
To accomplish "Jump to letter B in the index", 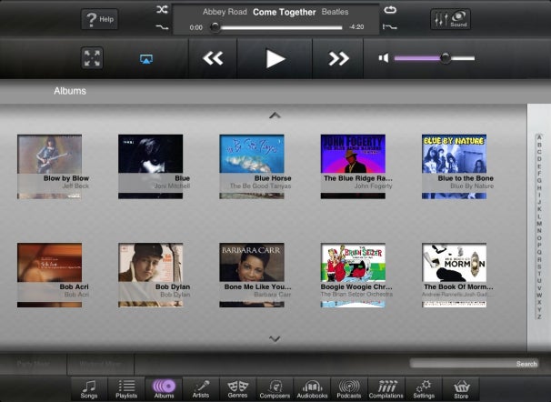I will coord(539,145).
